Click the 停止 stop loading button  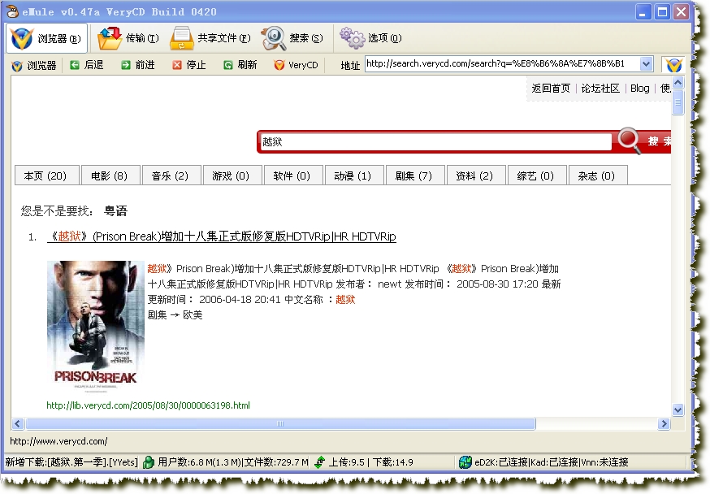[x=189, y=65]
